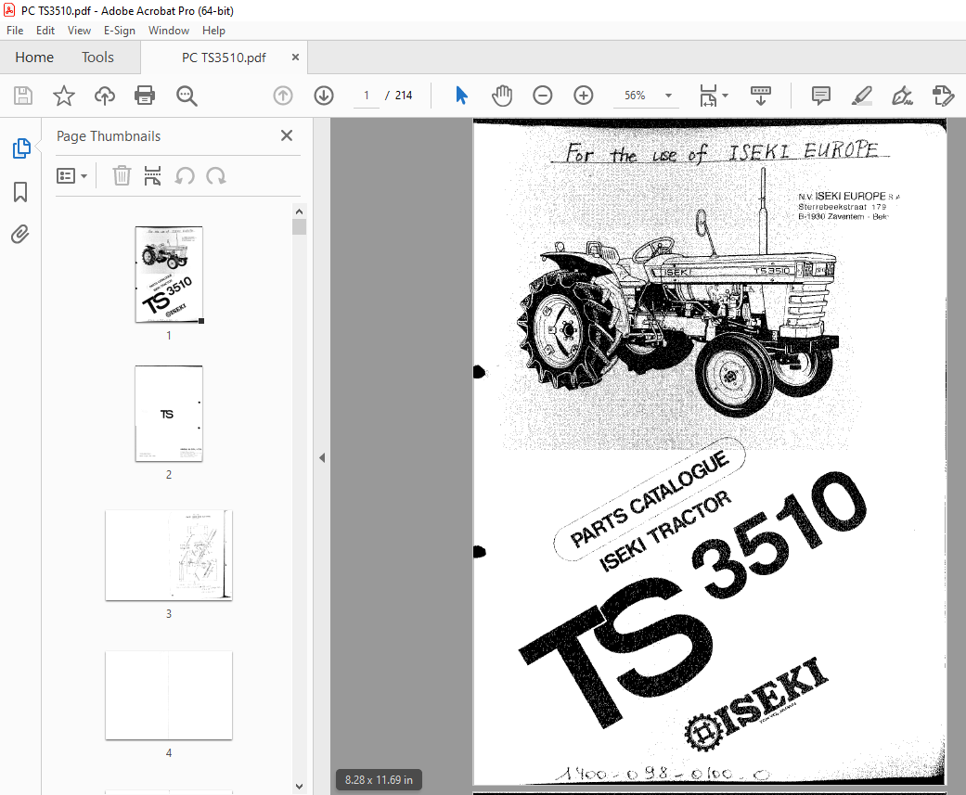Viewport: 966px width, 795px height.
Task: Expand the page fit options arrow
Action: pos(725,96)
